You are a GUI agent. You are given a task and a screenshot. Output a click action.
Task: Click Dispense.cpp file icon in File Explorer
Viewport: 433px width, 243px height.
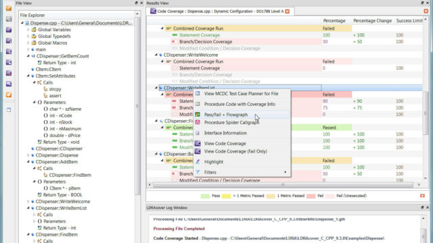27,23
